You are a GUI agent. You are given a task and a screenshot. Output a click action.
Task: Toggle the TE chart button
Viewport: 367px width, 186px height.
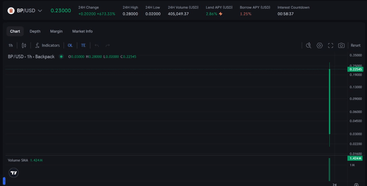click(x=83, y=45)
